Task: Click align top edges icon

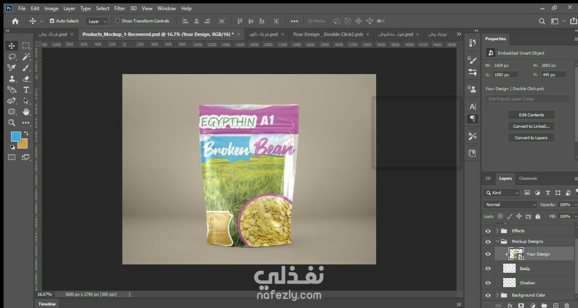Action: coord(240,21)
